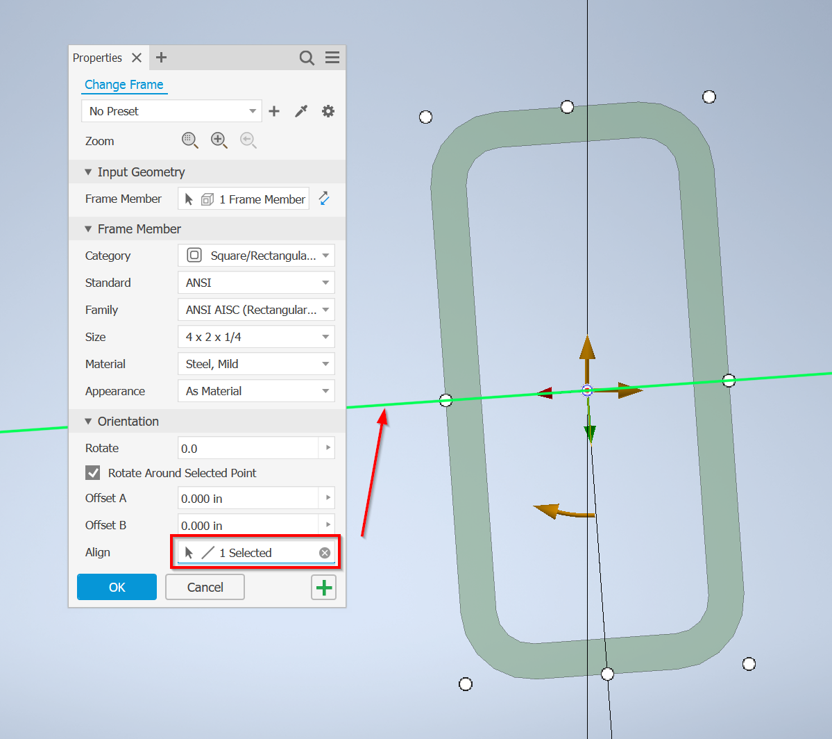
Task: Click the Offset B value field
Action: 248,526
